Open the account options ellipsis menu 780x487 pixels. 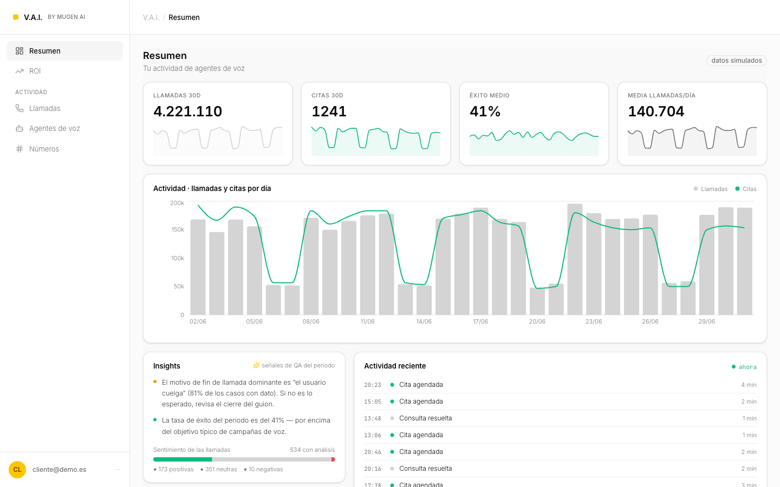coord(118,470)
